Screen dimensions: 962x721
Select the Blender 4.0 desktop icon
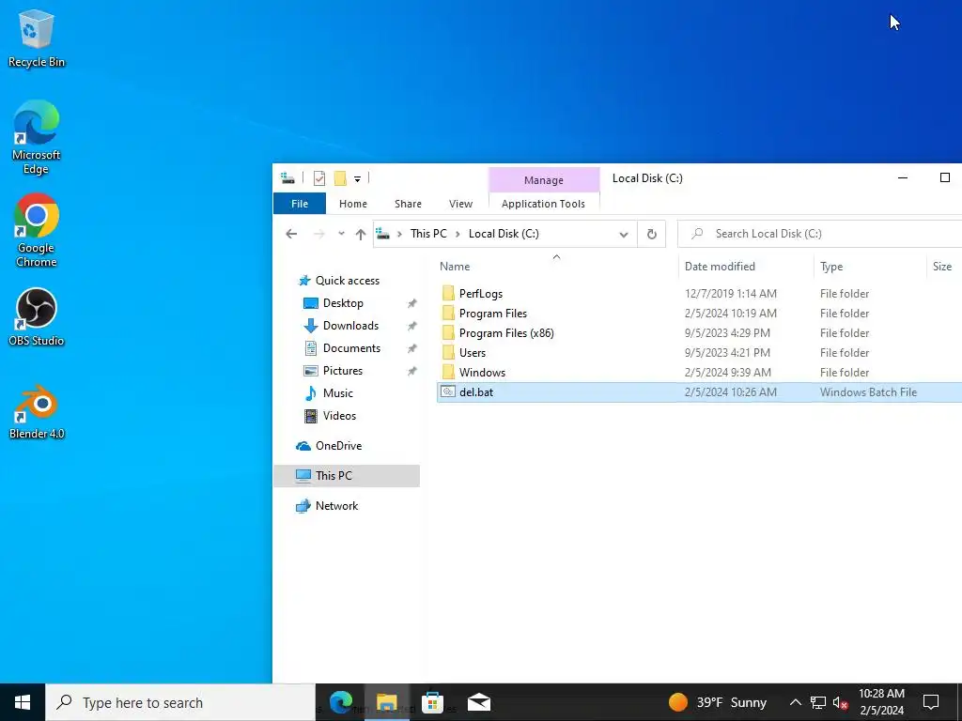37,412
